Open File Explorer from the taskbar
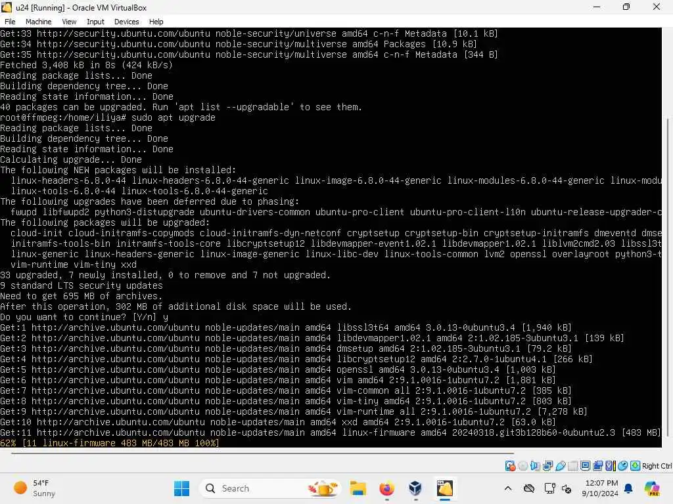This screenshot has height=504, width=673. [x=358, y=488]
